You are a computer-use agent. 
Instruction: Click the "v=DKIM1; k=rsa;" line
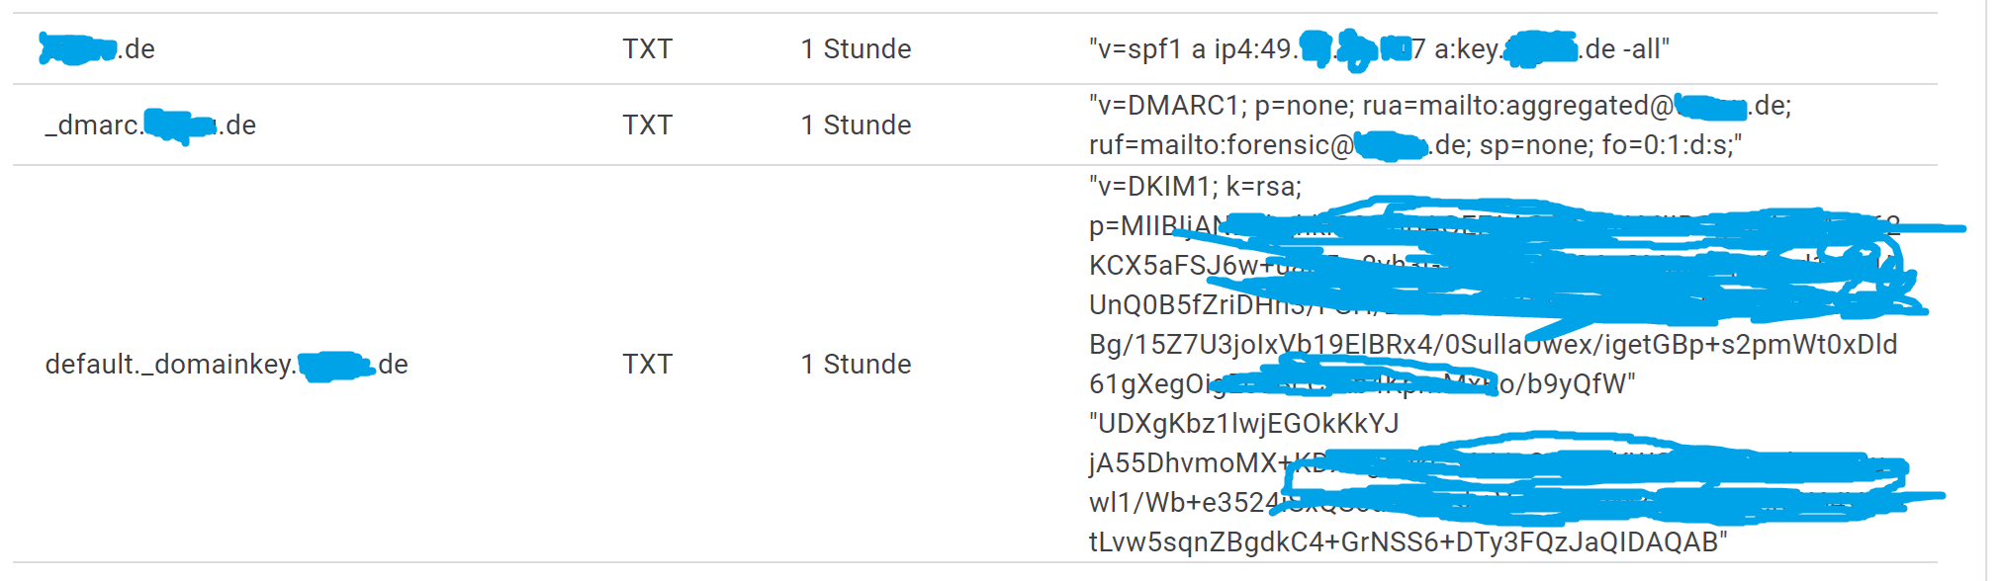(1195, 186)
